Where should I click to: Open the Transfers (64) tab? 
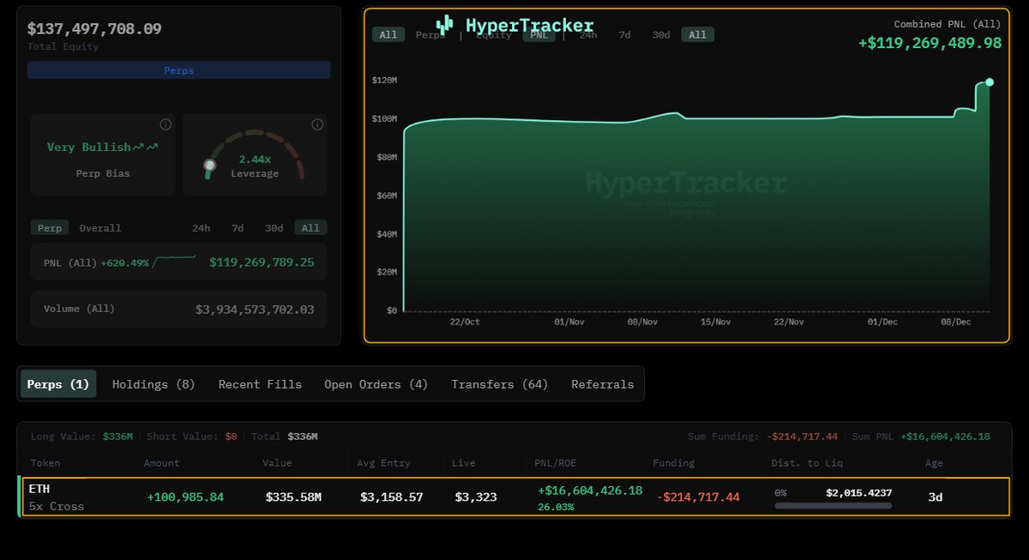pyautogui.click(x=500, y=384)
